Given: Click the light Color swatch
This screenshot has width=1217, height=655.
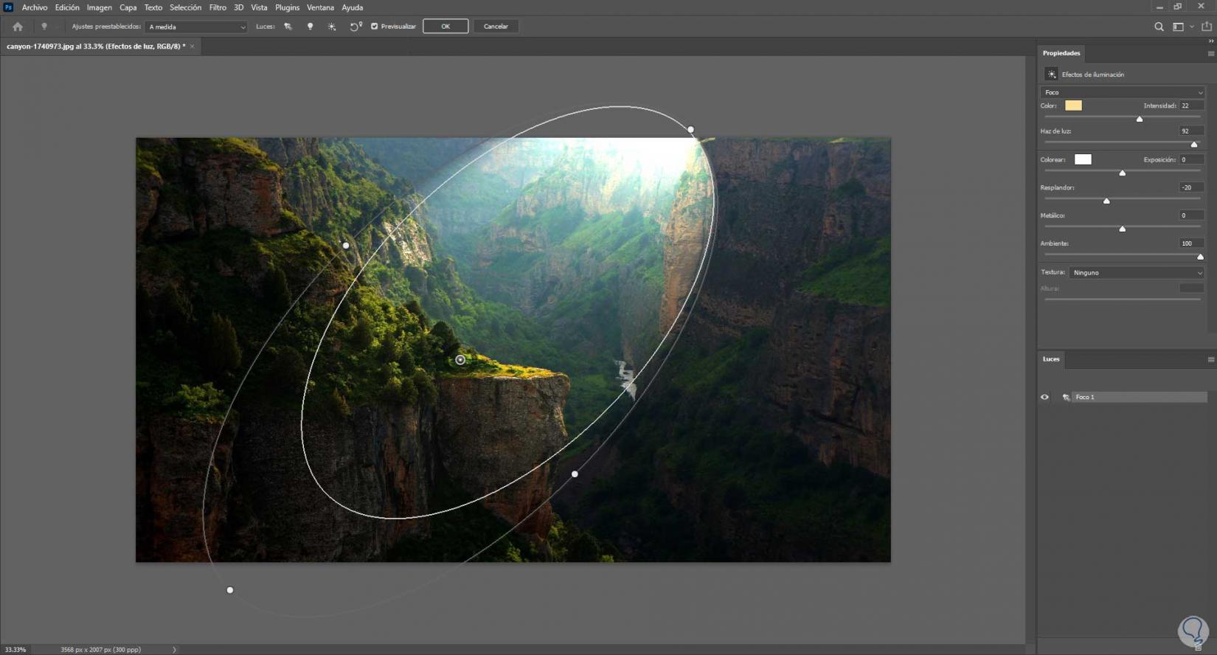Looking at the screenshot, I should (x=1074, y=105).
